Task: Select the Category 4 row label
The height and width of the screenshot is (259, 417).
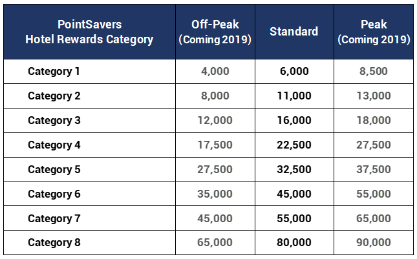Action: point(54,145)
